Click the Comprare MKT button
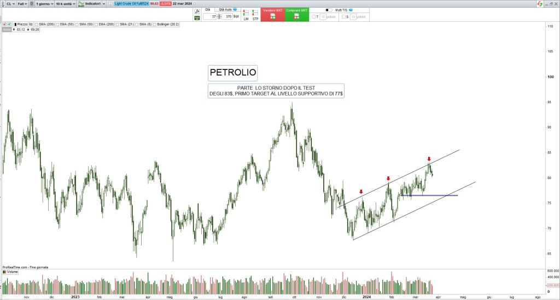The height and width of the screenshot is (300, 560). tap(297, 15)
